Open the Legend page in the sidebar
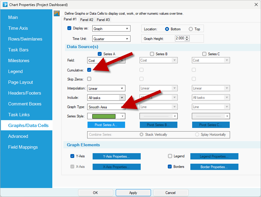The image size is (261, 197). (15, 71)
